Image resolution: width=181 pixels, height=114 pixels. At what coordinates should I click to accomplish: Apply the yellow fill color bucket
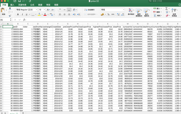39,14
